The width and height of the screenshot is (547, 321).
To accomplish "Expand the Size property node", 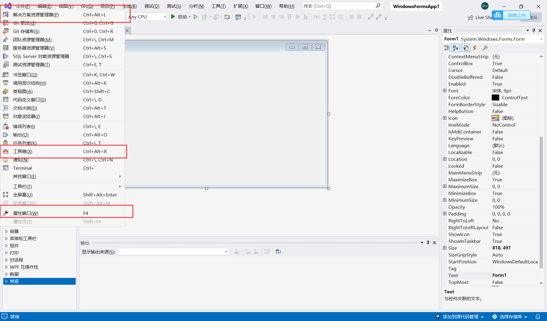I will coord(445,248).
